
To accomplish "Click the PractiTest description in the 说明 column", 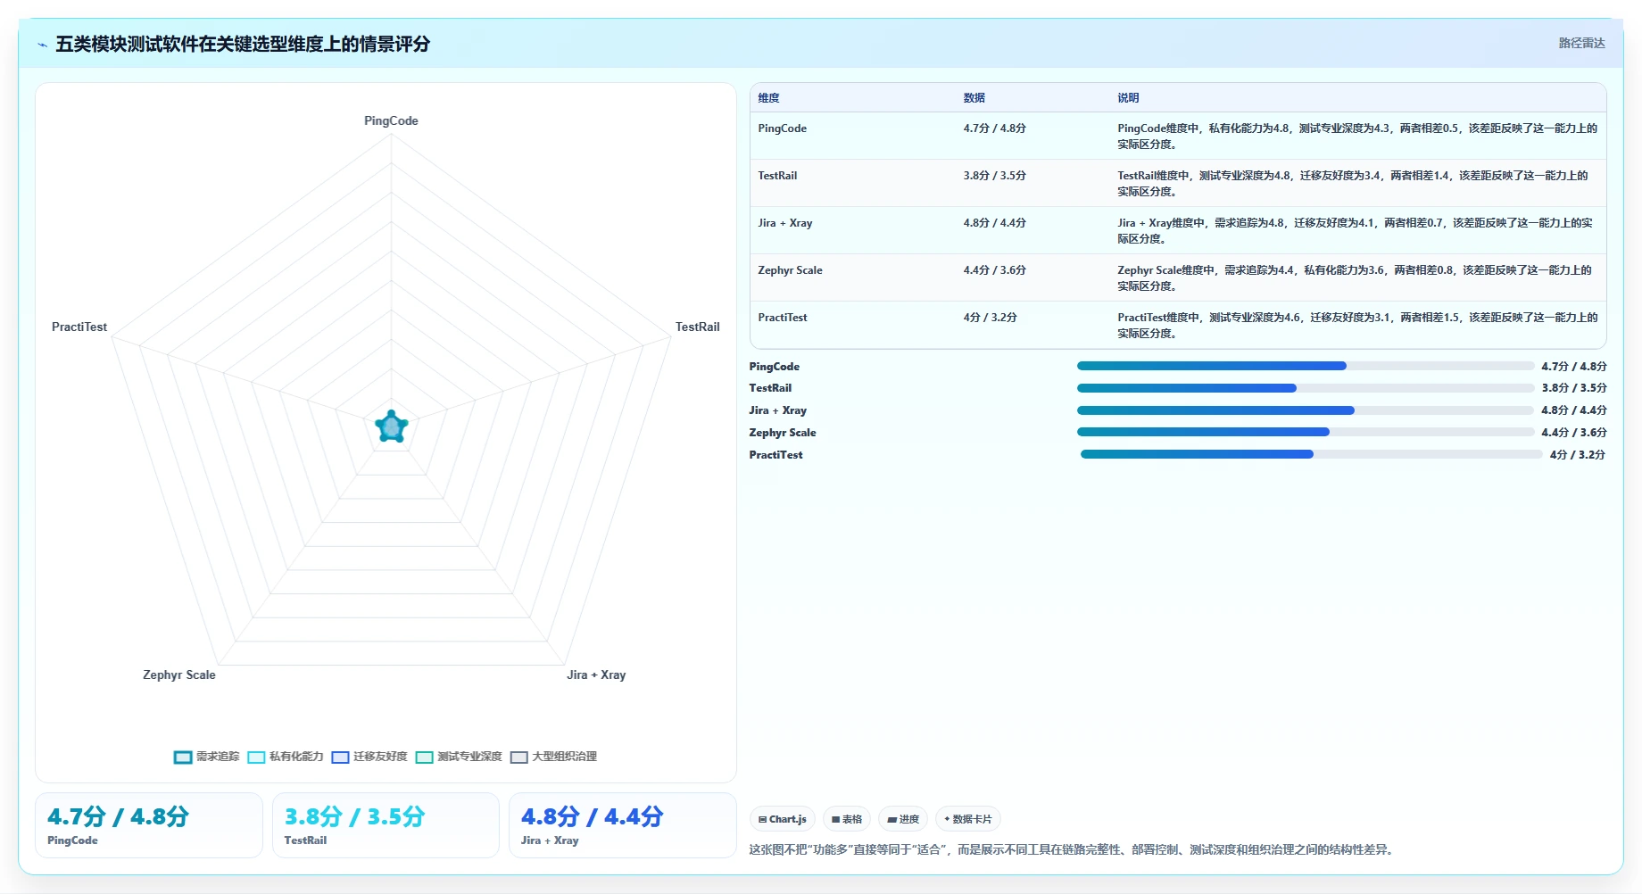I will (x=1357, y=326).
